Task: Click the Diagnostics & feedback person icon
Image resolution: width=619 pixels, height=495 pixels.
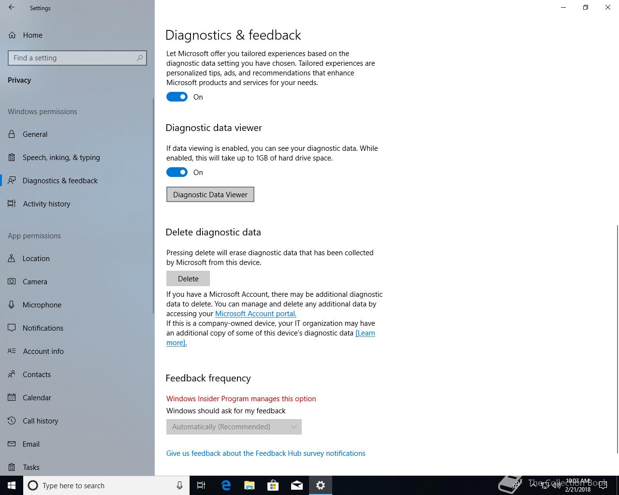Action: tap(12, 181)
